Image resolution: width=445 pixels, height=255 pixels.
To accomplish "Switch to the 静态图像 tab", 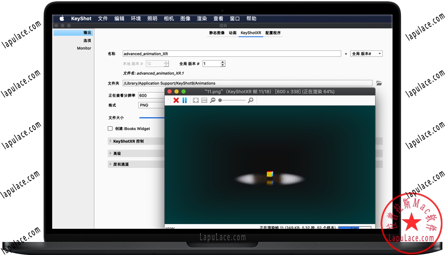I will coord(217,33).
